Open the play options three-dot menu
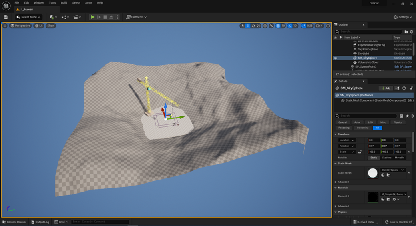 [x=117, y=17]
